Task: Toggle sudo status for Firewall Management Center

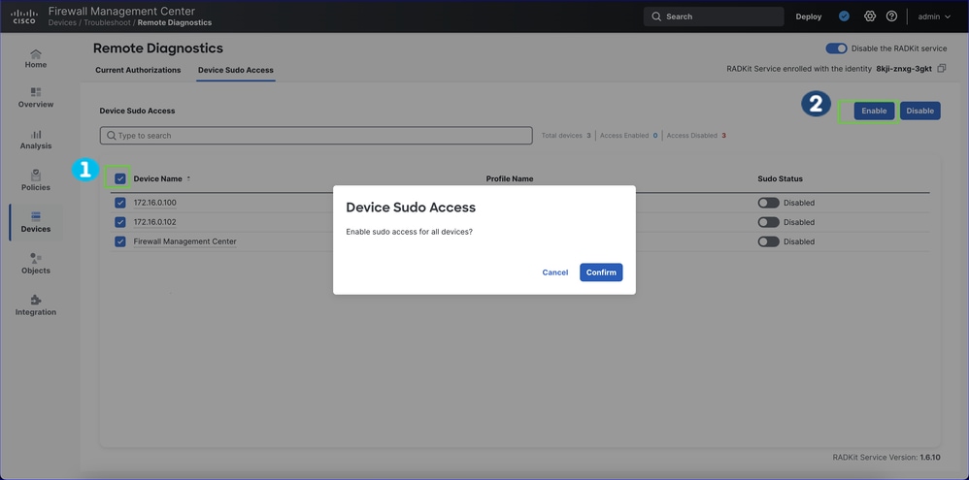Action: (x=768, y=241)
